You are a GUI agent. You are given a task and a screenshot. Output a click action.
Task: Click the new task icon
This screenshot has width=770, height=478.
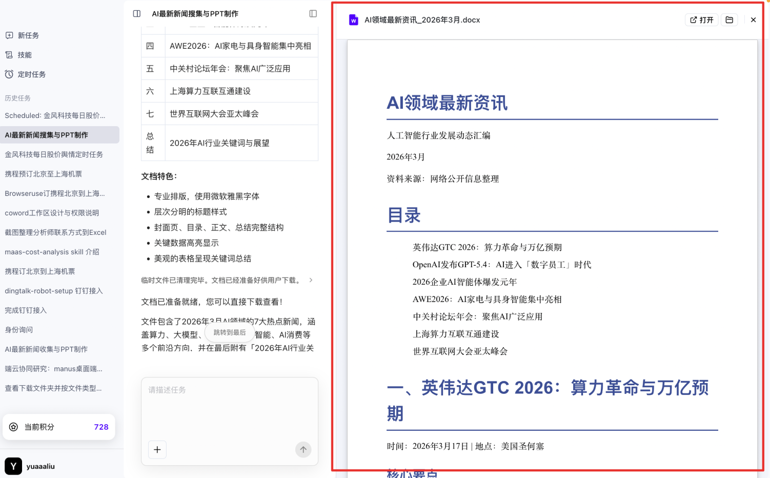point(9,35)
